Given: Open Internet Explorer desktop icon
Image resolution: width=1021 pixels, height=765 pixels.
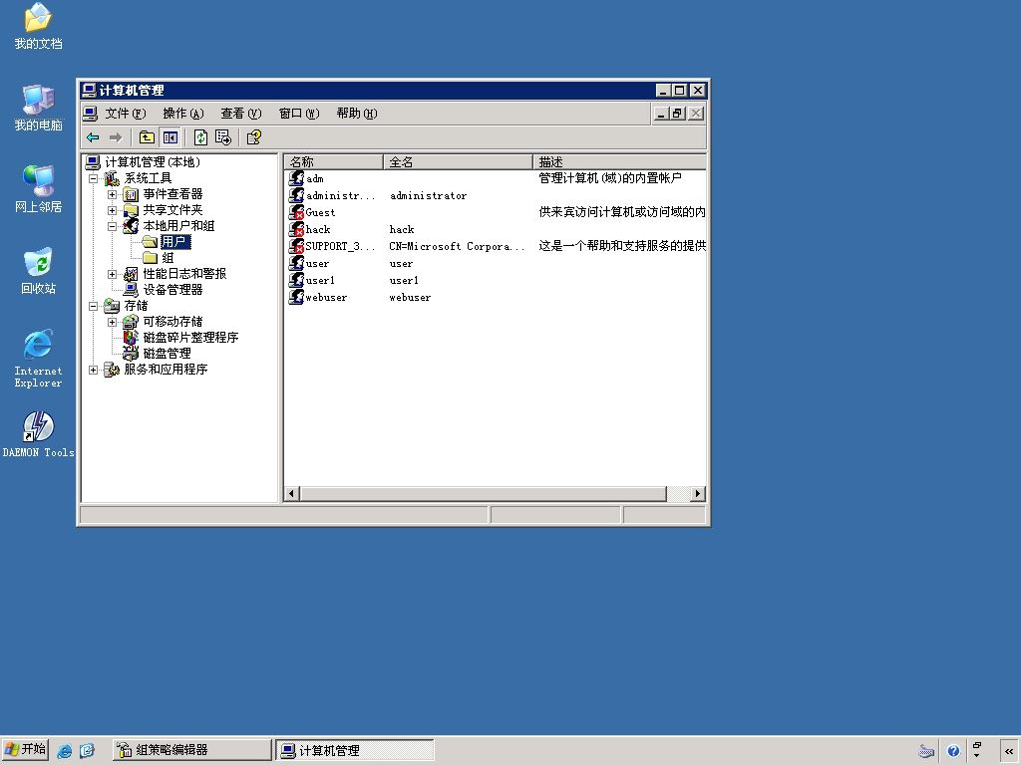Looking at the screenshot, I should 39,359.
